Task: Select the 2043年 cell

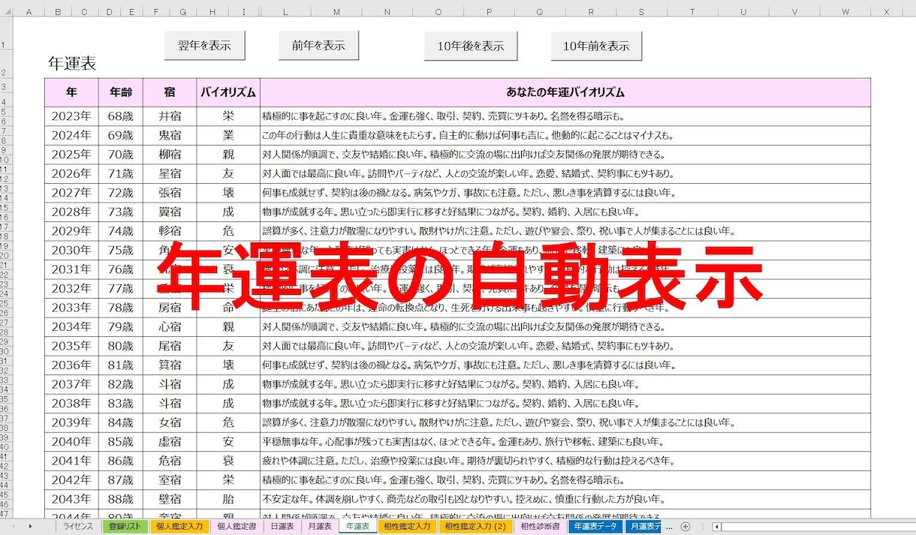Action: (x=71, y=499)
